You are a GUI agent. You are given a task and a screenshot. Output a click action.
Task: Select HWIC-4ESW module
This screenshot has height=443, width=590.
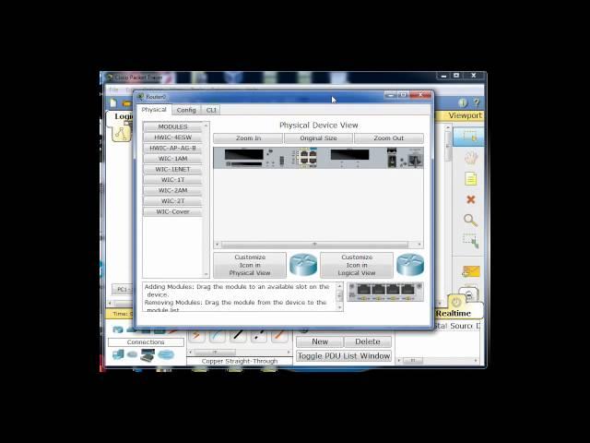172,138
